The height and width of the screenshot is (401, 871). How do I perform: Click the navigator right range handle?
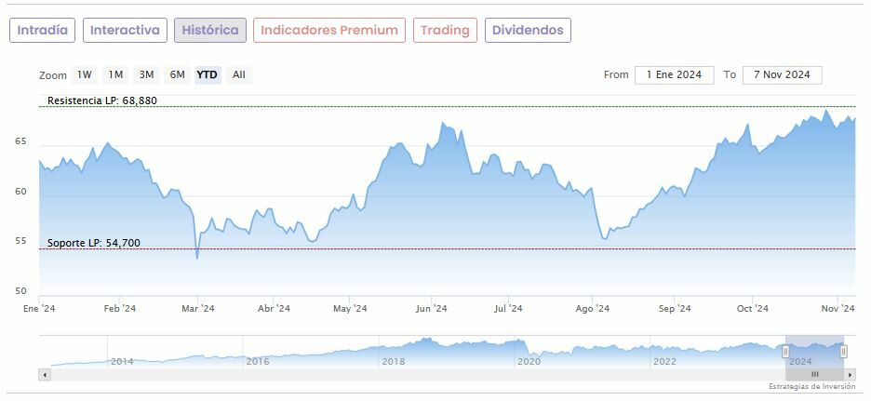click(x=844, y=351)
